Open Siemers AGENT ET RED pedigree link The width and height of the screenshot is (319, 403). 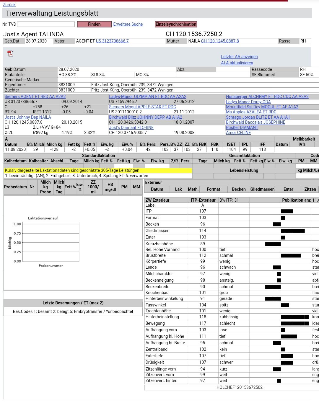click(35, 97)
